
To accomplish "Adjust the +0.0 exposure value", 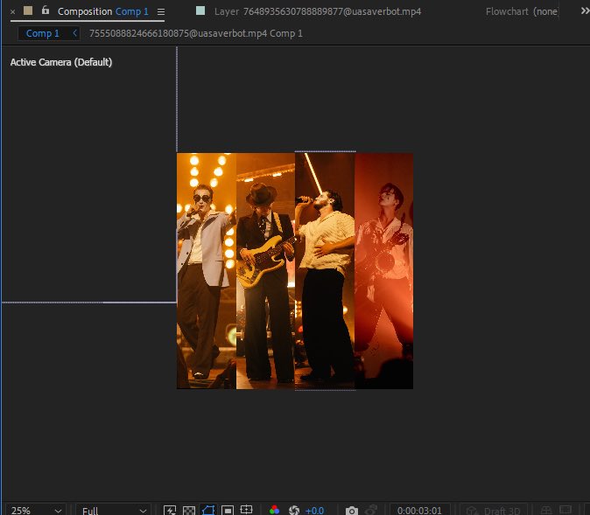I will pos(314,510).
